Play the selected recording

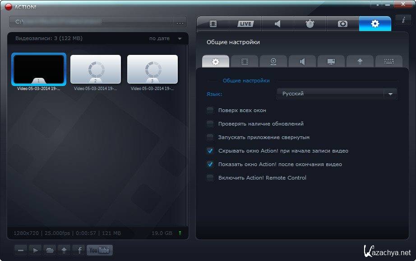[35, 250]
